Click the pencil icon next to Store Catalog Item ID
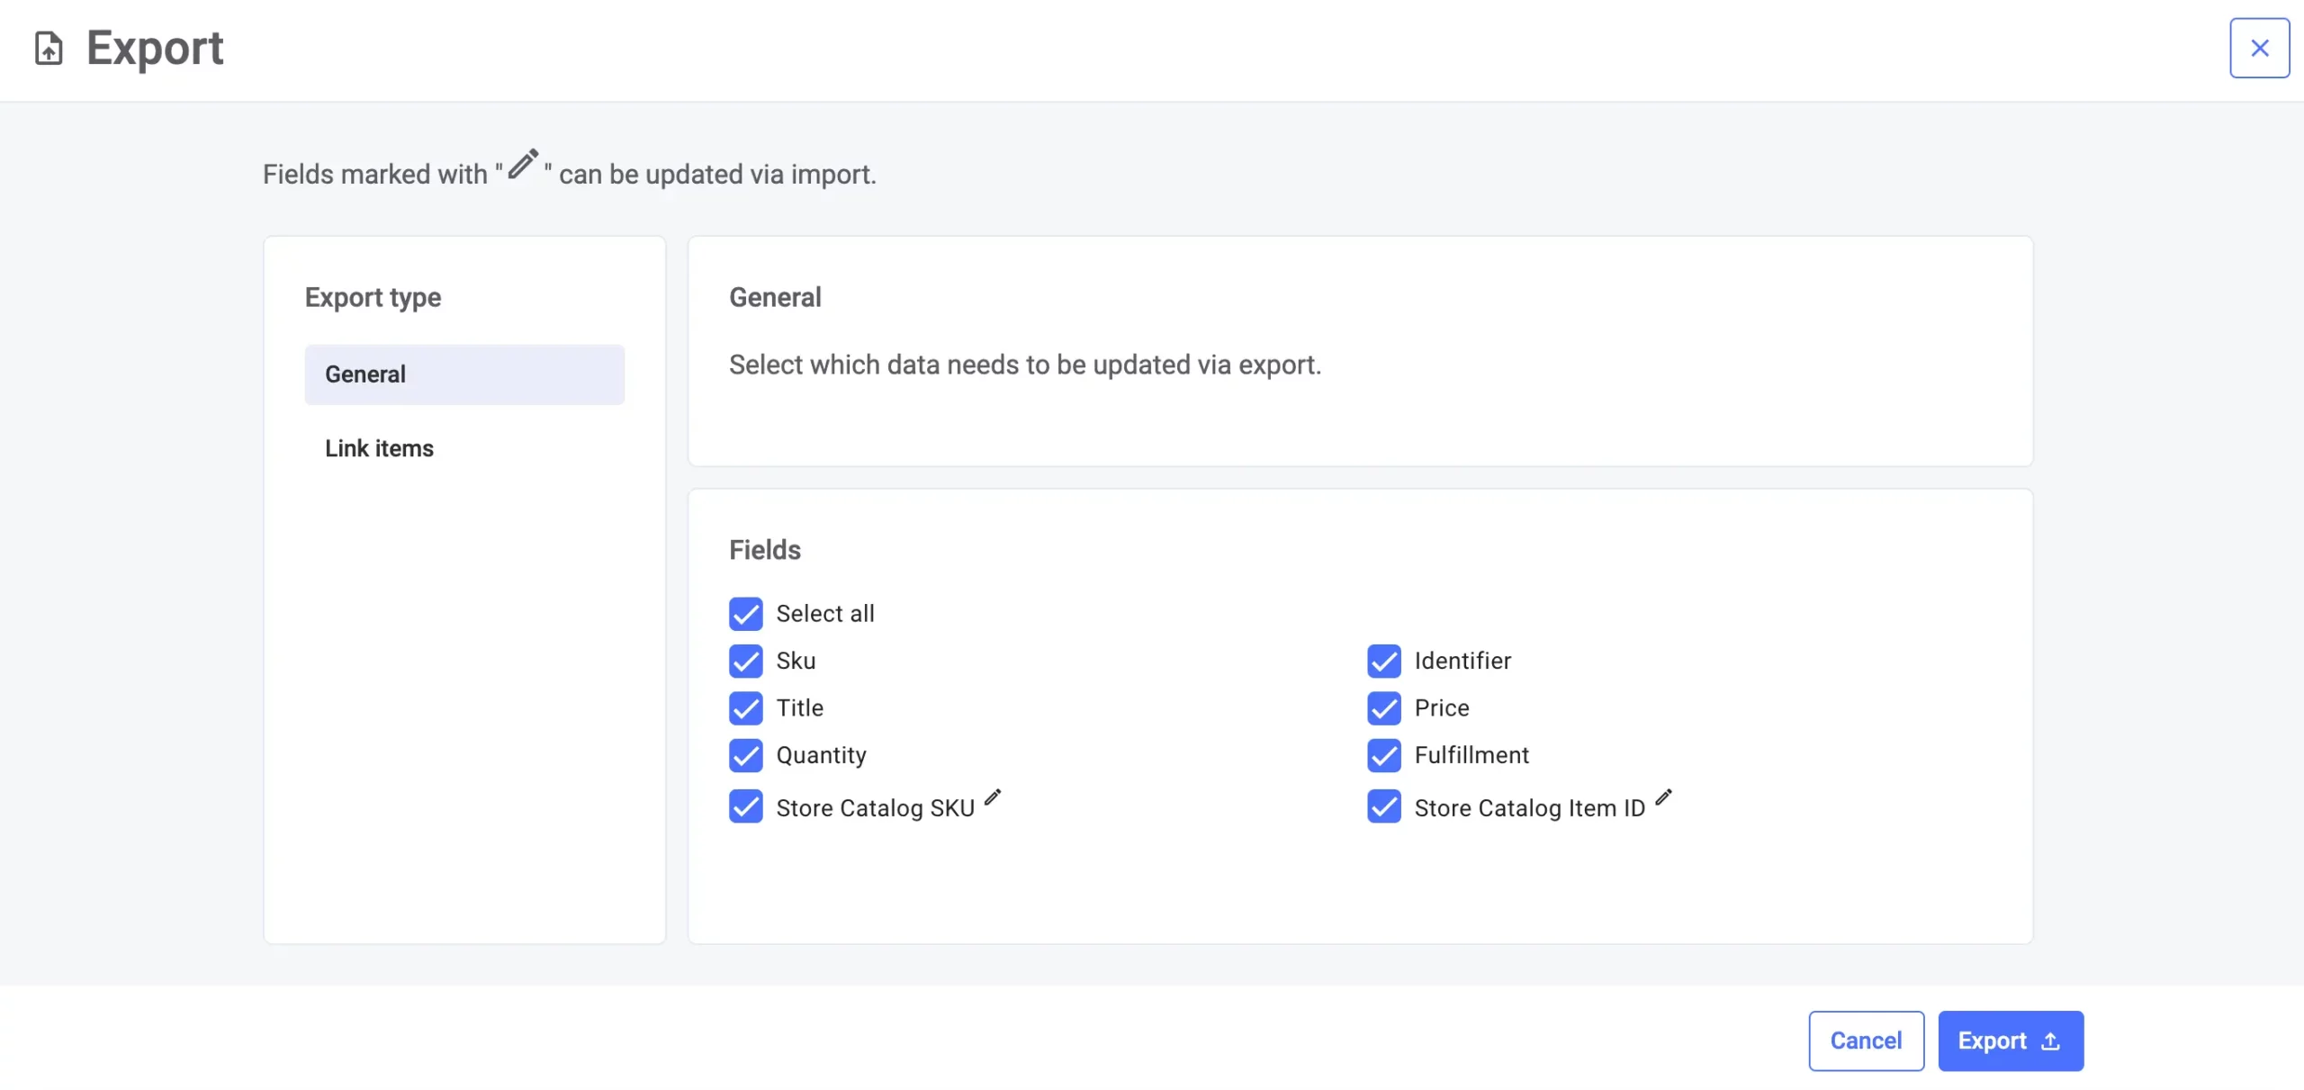The image size is (2304, 1090). (x=1663, y=797)
